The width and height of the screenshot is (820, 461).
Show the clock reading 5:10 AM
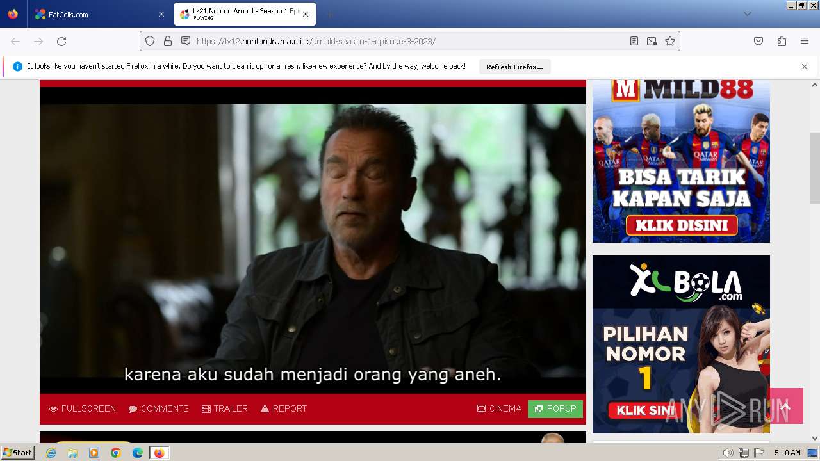[x=787, y=453]
